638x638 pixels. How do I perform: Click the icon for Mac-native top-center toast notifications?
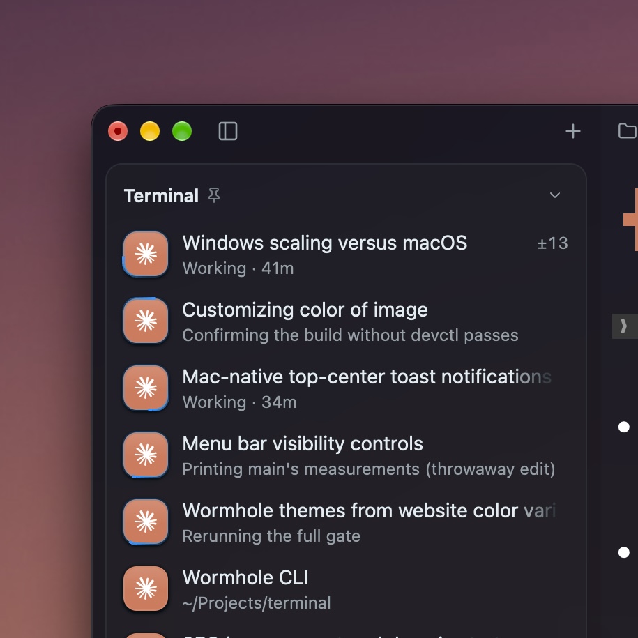(146, 388)
